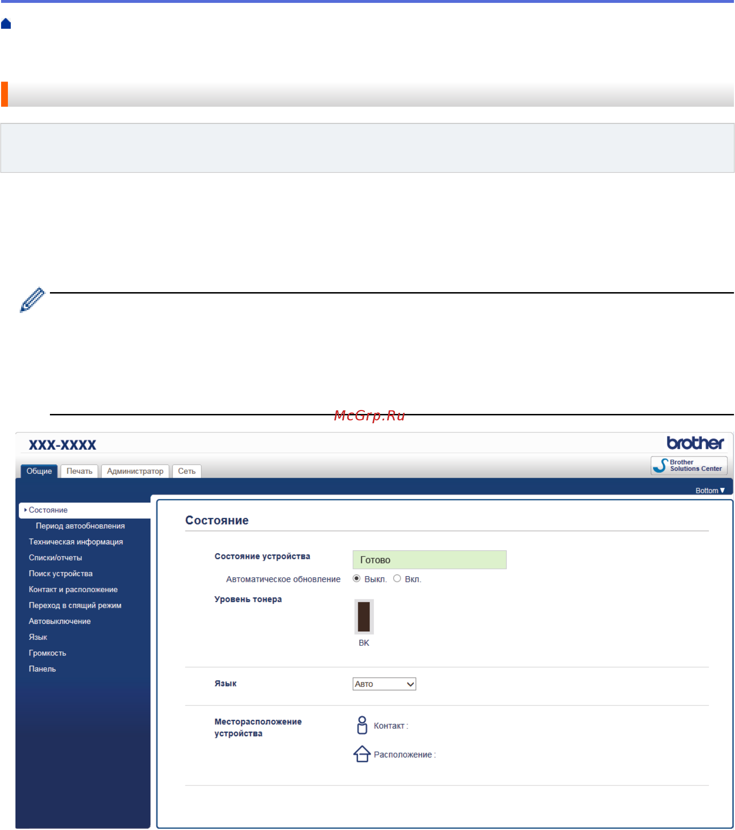Open Brother Solutions Center icon
This screenshot has height=830, width=735.
click(x=660, y=465)
